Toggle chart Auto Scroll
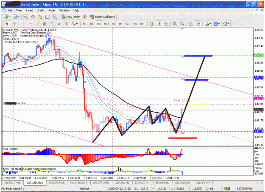 191,24
